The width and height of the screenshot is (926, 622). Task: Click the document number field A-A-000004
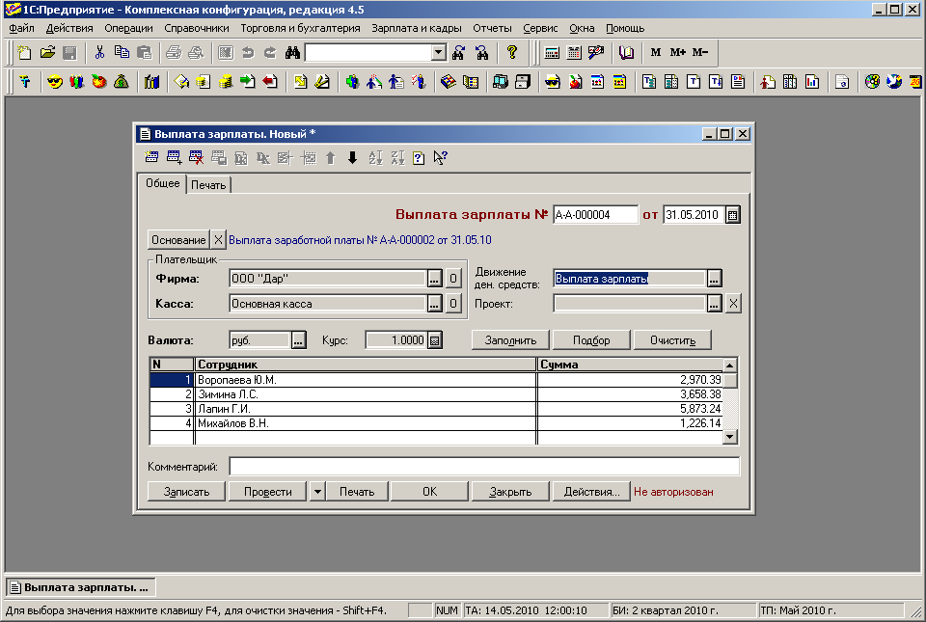(595, 215)
